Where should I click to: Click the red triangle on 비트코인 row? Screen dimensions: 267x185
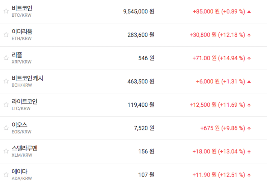(x=249, y=12)
